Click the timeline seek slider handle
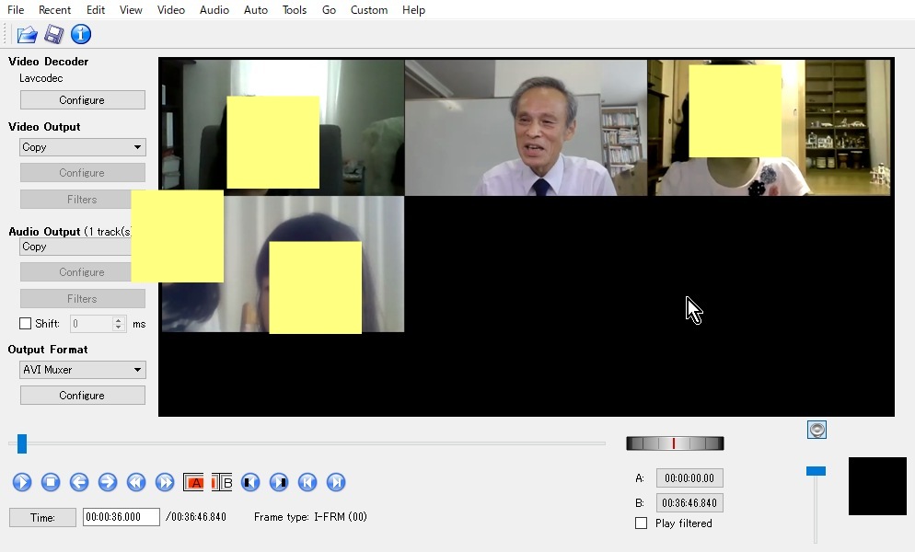 click(x=21, y=443)
